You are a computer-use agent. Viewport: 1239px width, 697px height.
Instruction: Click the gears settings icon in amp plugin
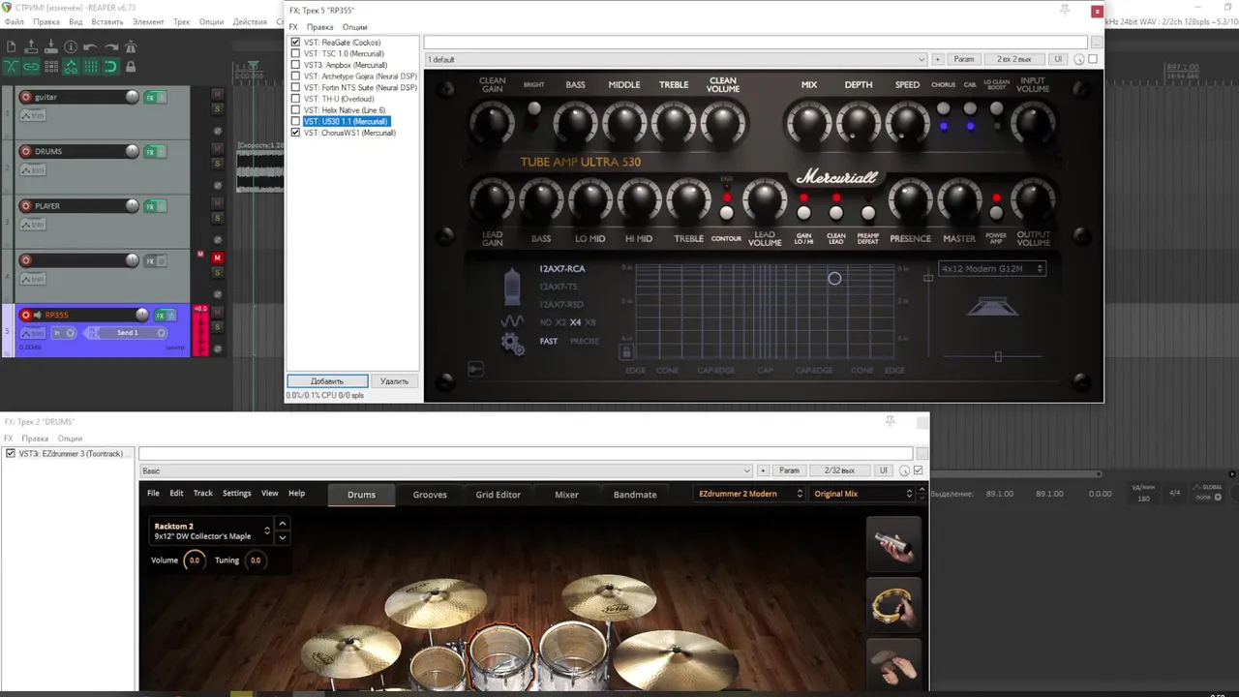pyautogui.click(x=512, y=343)
